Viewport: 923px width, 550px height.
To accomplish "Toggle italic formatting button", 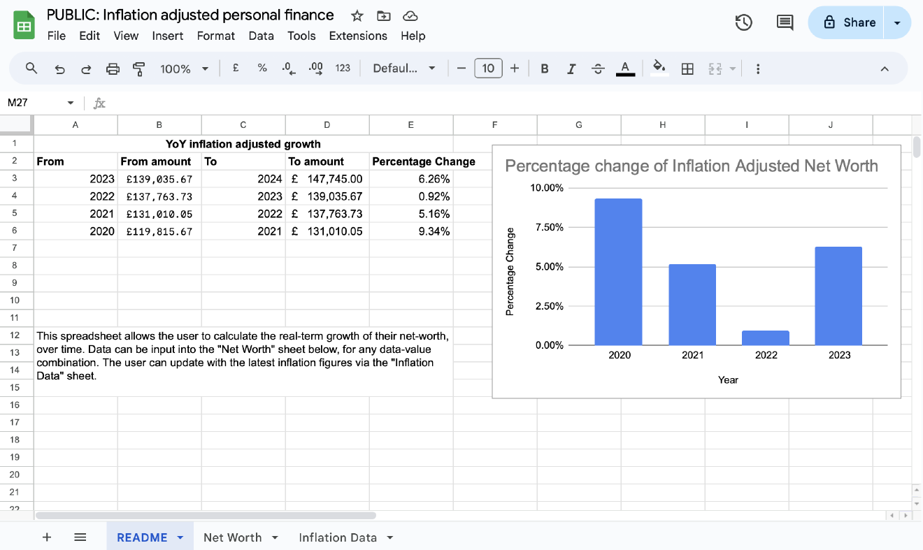I will (571, 68).
